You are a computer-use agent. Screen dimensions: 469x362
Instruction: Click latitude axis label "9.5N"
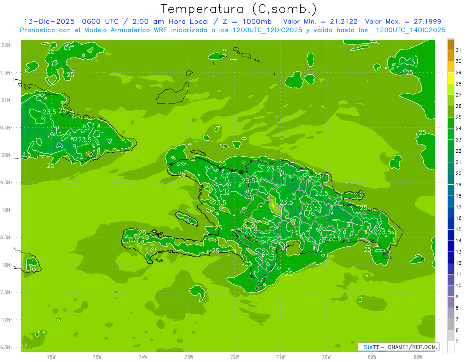[x=6, y=182]
